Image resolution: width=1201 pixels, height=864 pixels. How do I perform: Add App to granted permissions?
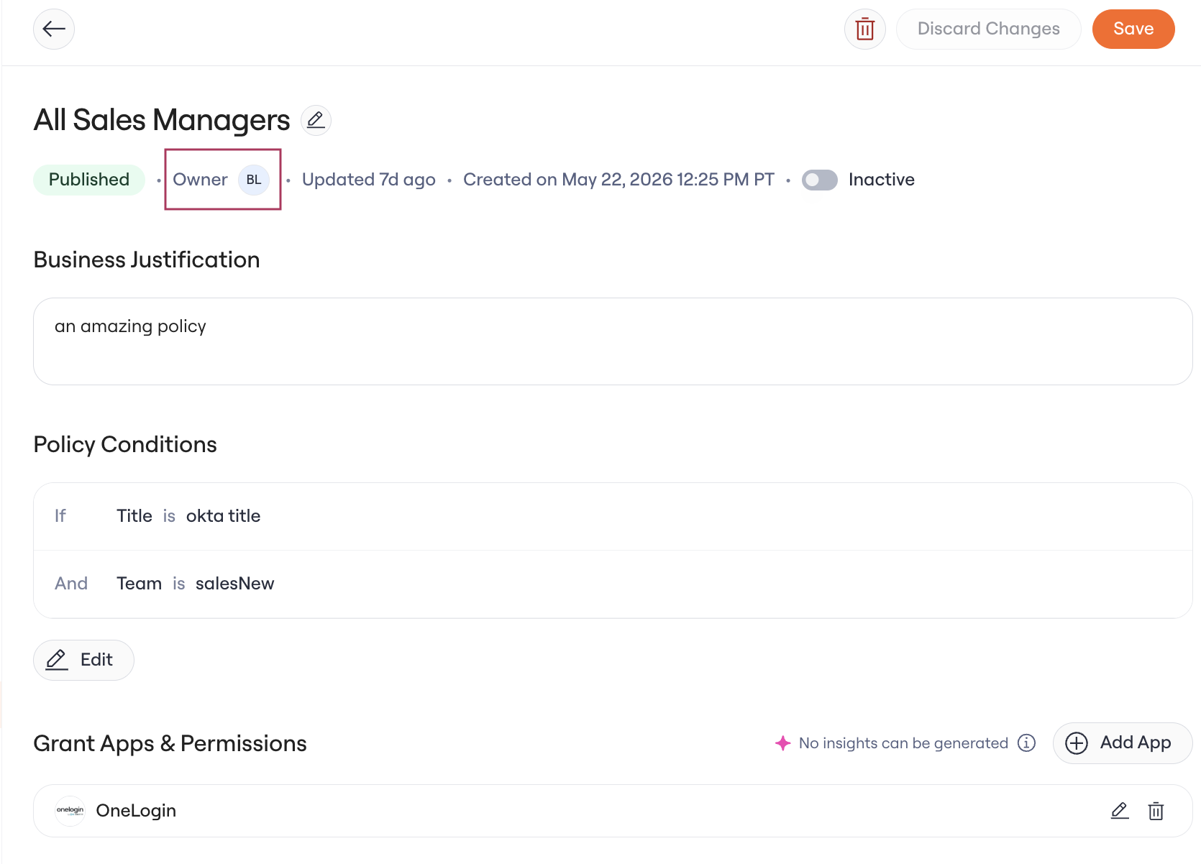tap(1123, 743)
